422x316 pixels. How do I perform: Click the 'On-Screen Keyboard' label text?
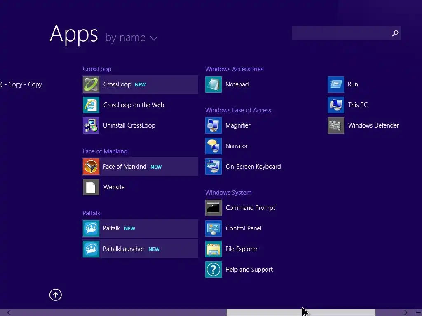[x=253, y=167]
